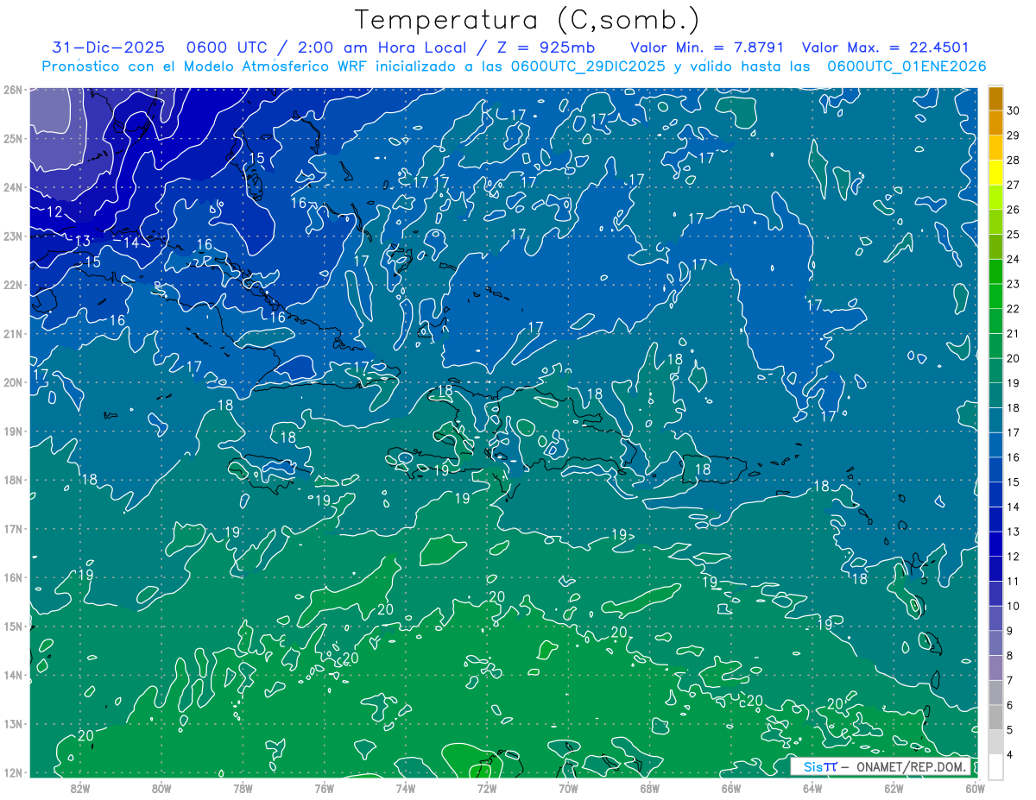The width and height of the screenshot is (1036, 800).
Task: Click the colorbar label 29
Action: (1013, 135)
